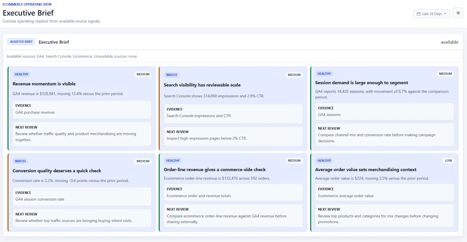This screenshot has height=242, width=467.
Task: Click HEALTHY badge on Revenue momentum card
Action: (22, 74)
